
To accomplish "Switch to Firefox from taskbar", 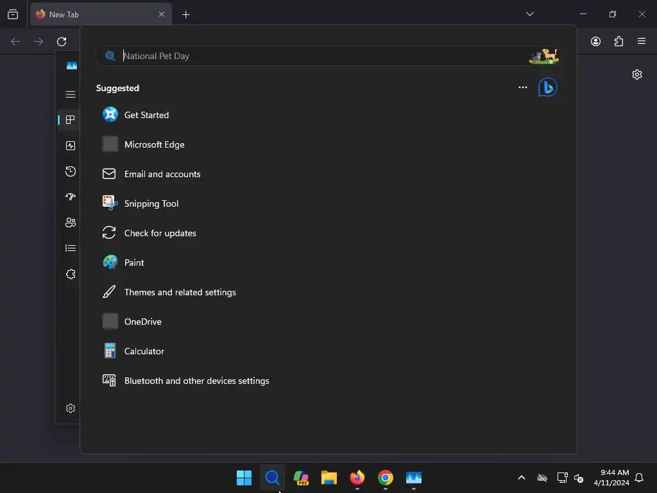I will point(357,478).
